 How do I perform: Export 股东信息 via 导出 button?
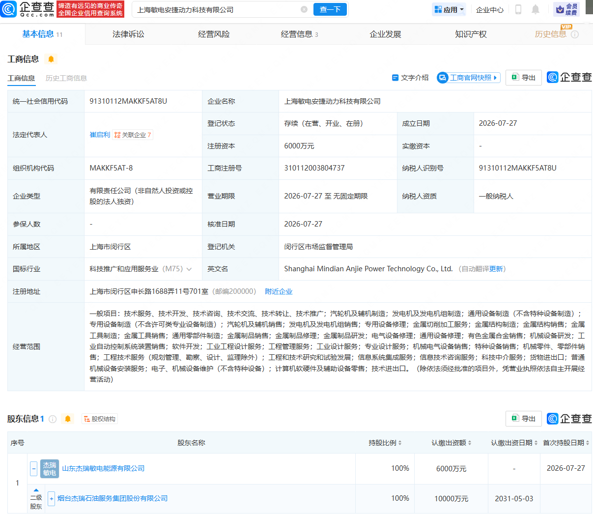pos(524,419)
